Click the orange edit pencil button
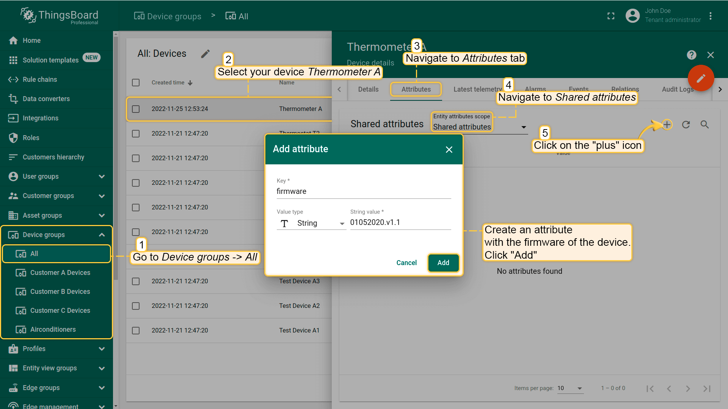The height and width of the screenshot is (409, 728). click(701, 78)
